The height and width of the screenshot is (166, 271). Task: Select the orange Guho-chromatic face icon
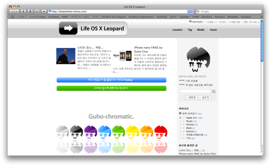pos(147,132)
